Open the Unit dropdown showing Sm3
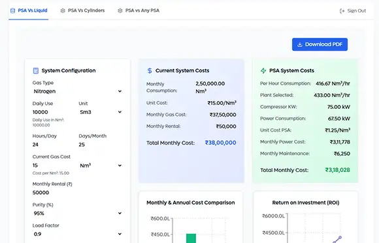 click(x=101, y=112)
